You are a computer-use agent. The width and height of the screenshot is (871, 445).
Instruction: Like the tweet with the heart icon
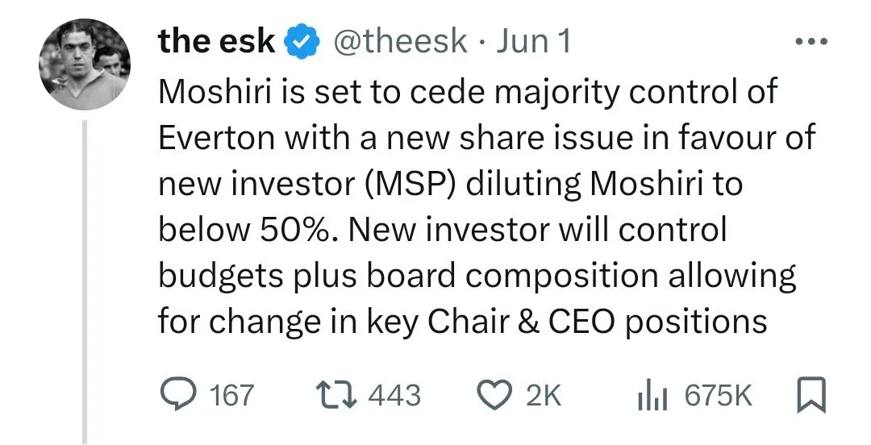click(x=494, y=395)
